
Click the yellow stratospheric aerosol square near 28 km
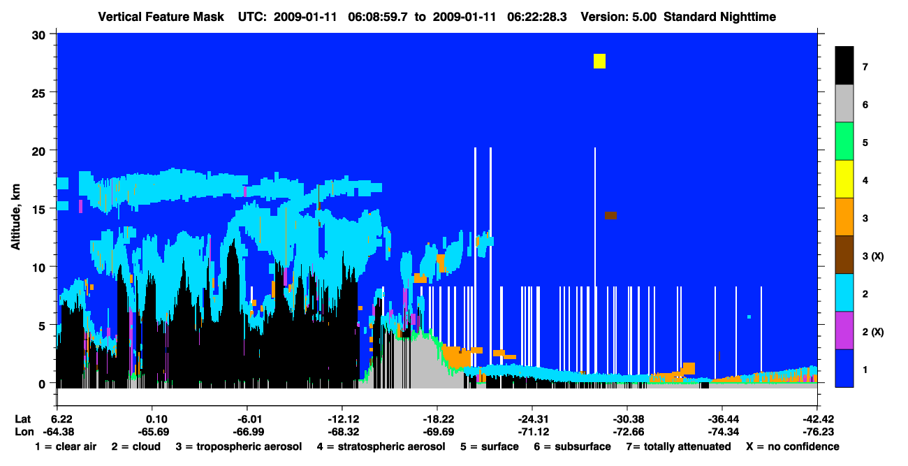click(x=599, y=61)
